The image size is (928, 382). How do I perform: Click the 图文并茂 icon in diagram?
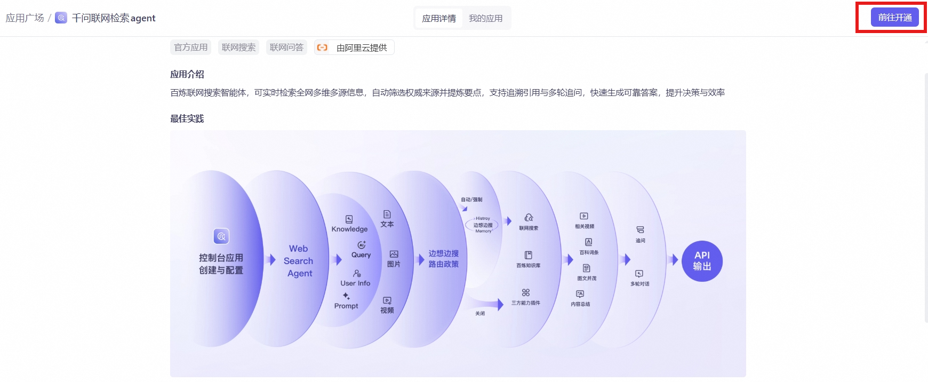586,268
